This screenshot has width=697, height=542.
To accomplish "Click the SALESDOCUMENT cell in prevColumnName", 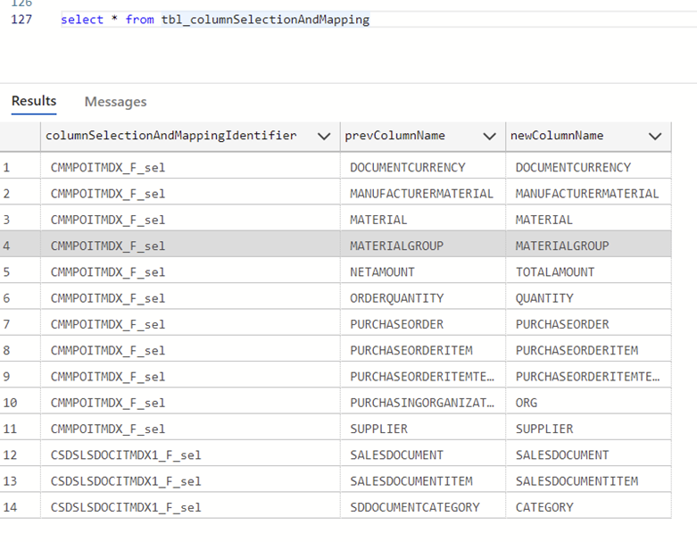I will [x=423, y=454].
